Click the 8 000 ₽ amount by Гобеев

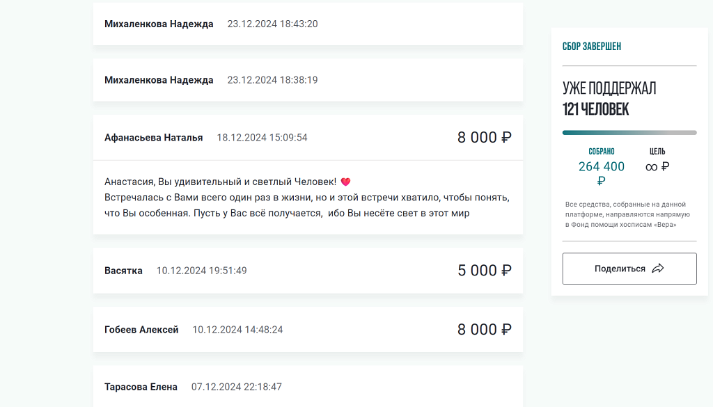[485, 329]
